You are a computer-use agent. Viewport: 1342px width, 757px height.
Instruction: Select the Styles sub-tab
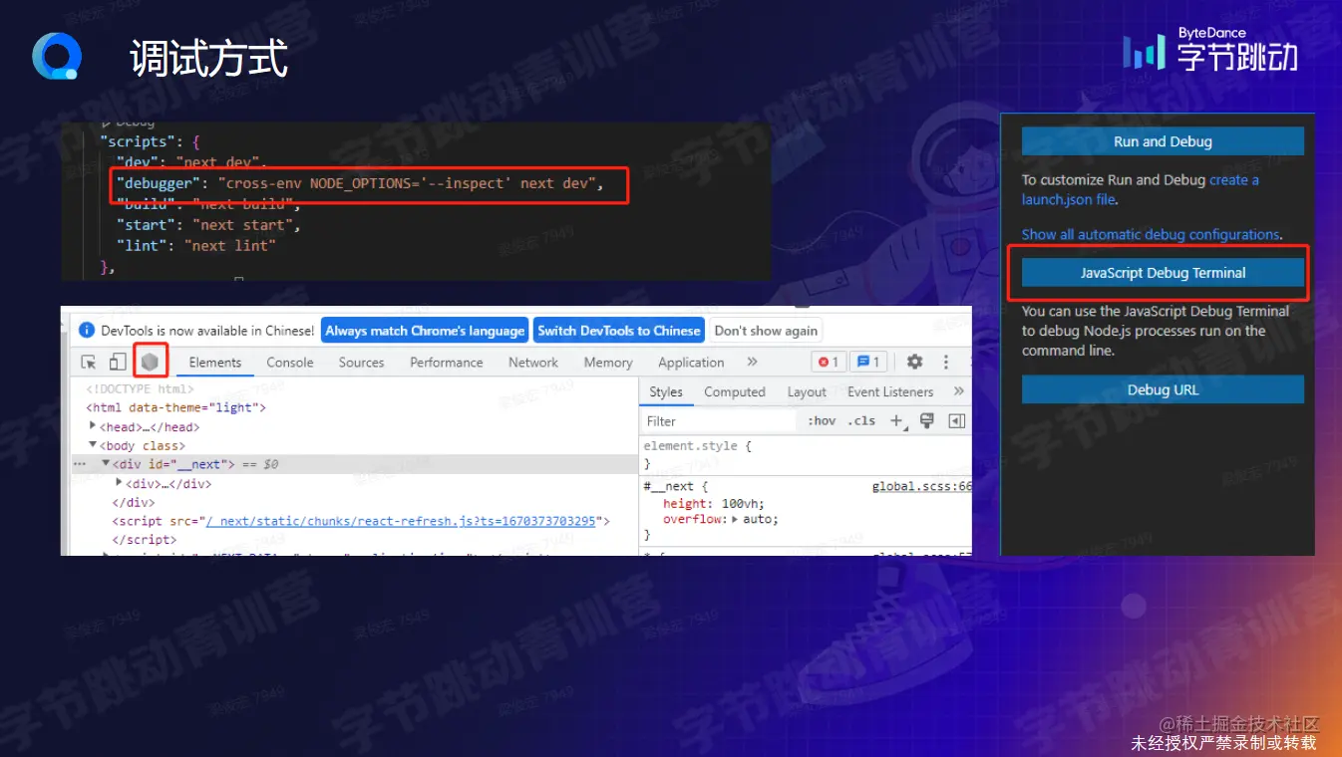(x=666, y=391)
